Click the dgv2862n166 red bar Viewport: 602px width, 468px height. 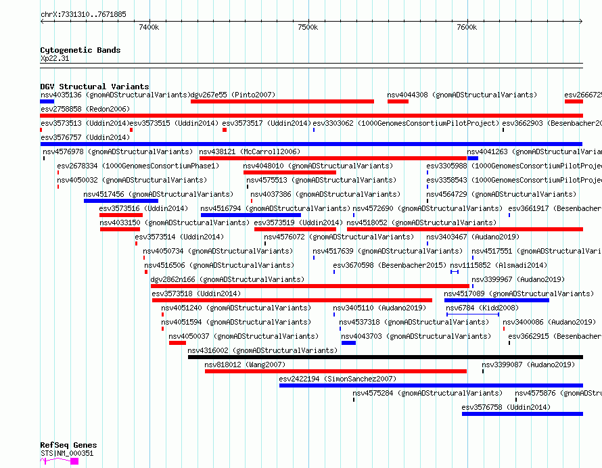(310, 286)
